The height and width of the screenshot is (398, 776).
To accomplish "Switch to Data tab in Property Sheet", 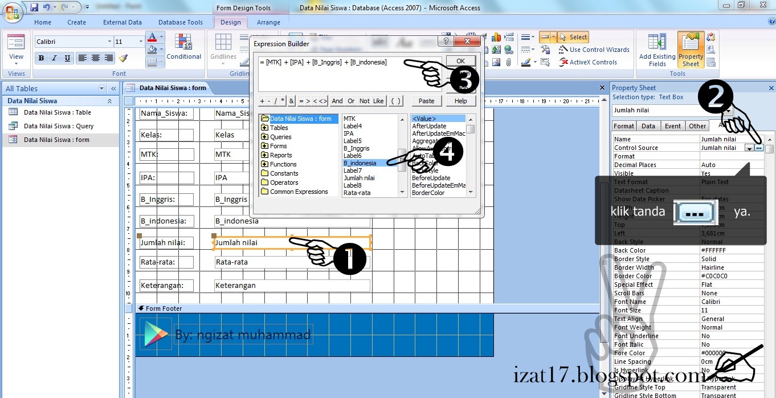I will 648,126.
